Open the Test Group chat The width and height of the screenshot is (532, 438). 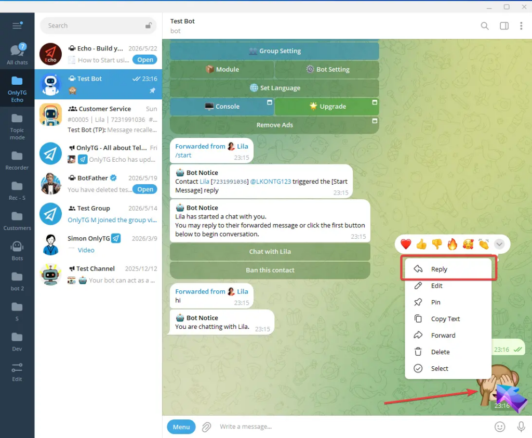click(x=98, y=214)
